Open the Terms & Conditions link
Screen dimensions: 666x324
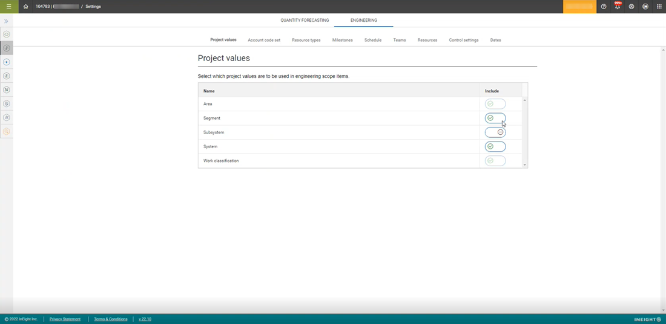point(111,319)
